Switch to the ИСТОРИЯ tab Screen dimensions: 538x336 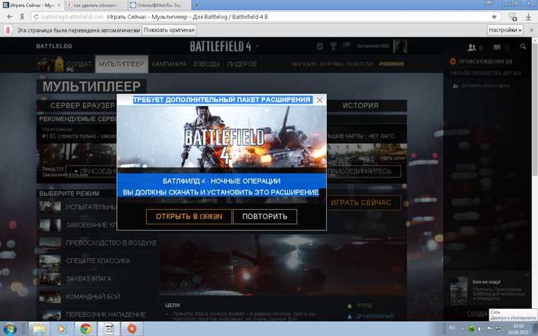(360, 106)
